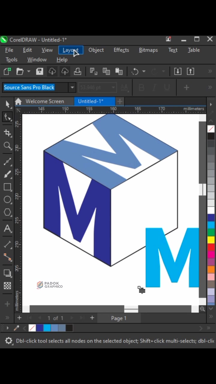Add page after with plus next to Page 1

[92, 318]
